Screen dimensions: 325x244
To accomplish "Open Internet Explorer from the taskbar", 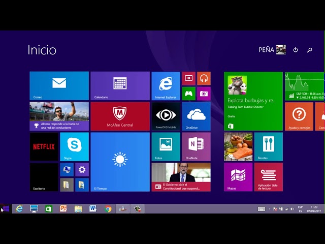I will point(19,208).
